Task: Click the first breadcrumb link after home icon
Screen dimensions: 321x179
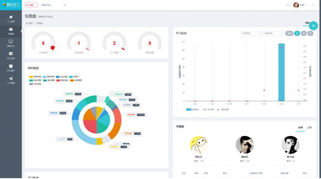Action: pyautogui.click(x=31, y=23)
